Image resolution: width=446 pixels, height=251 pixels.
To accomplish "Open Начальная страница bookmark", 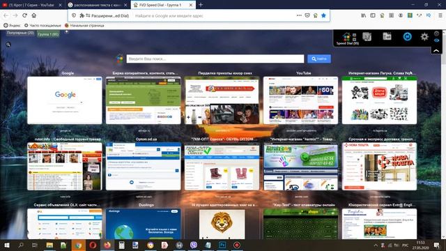I will click(84, 25).
